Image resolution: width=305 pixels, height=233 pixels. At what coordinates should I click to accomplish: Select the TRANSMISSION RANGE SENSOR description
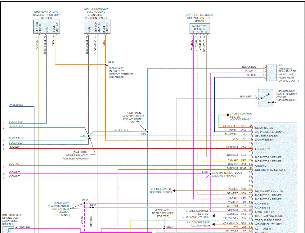pos(286,96)
